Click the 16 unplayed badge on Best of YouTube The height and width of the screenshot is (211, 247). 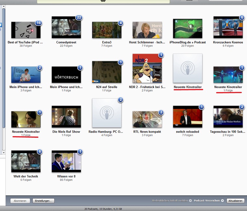pos(39,23)
